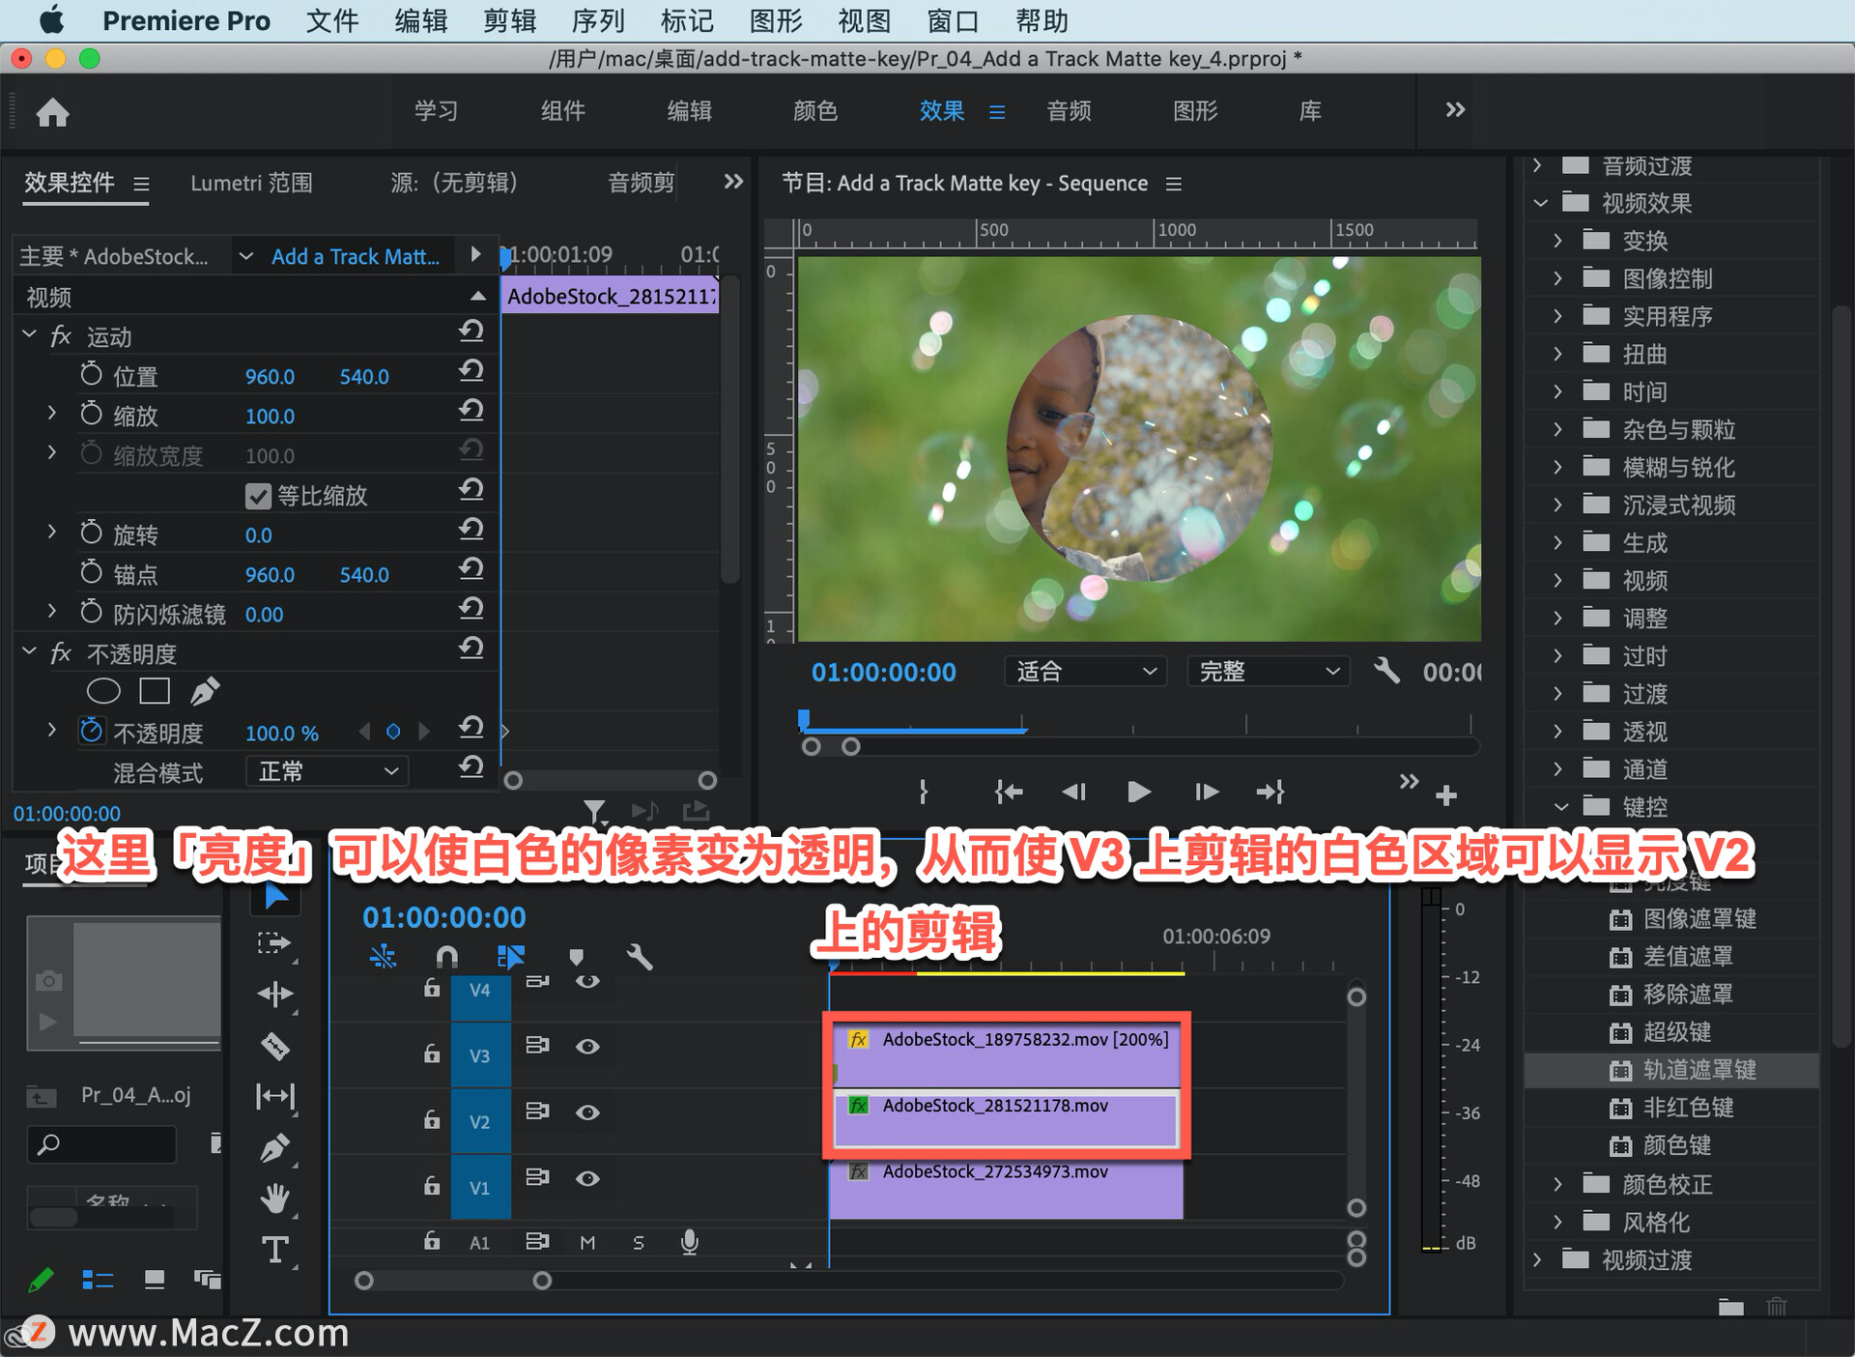1855x1357 pixels.
Task: Switch project panel to list view
Action: (98, 1280)
